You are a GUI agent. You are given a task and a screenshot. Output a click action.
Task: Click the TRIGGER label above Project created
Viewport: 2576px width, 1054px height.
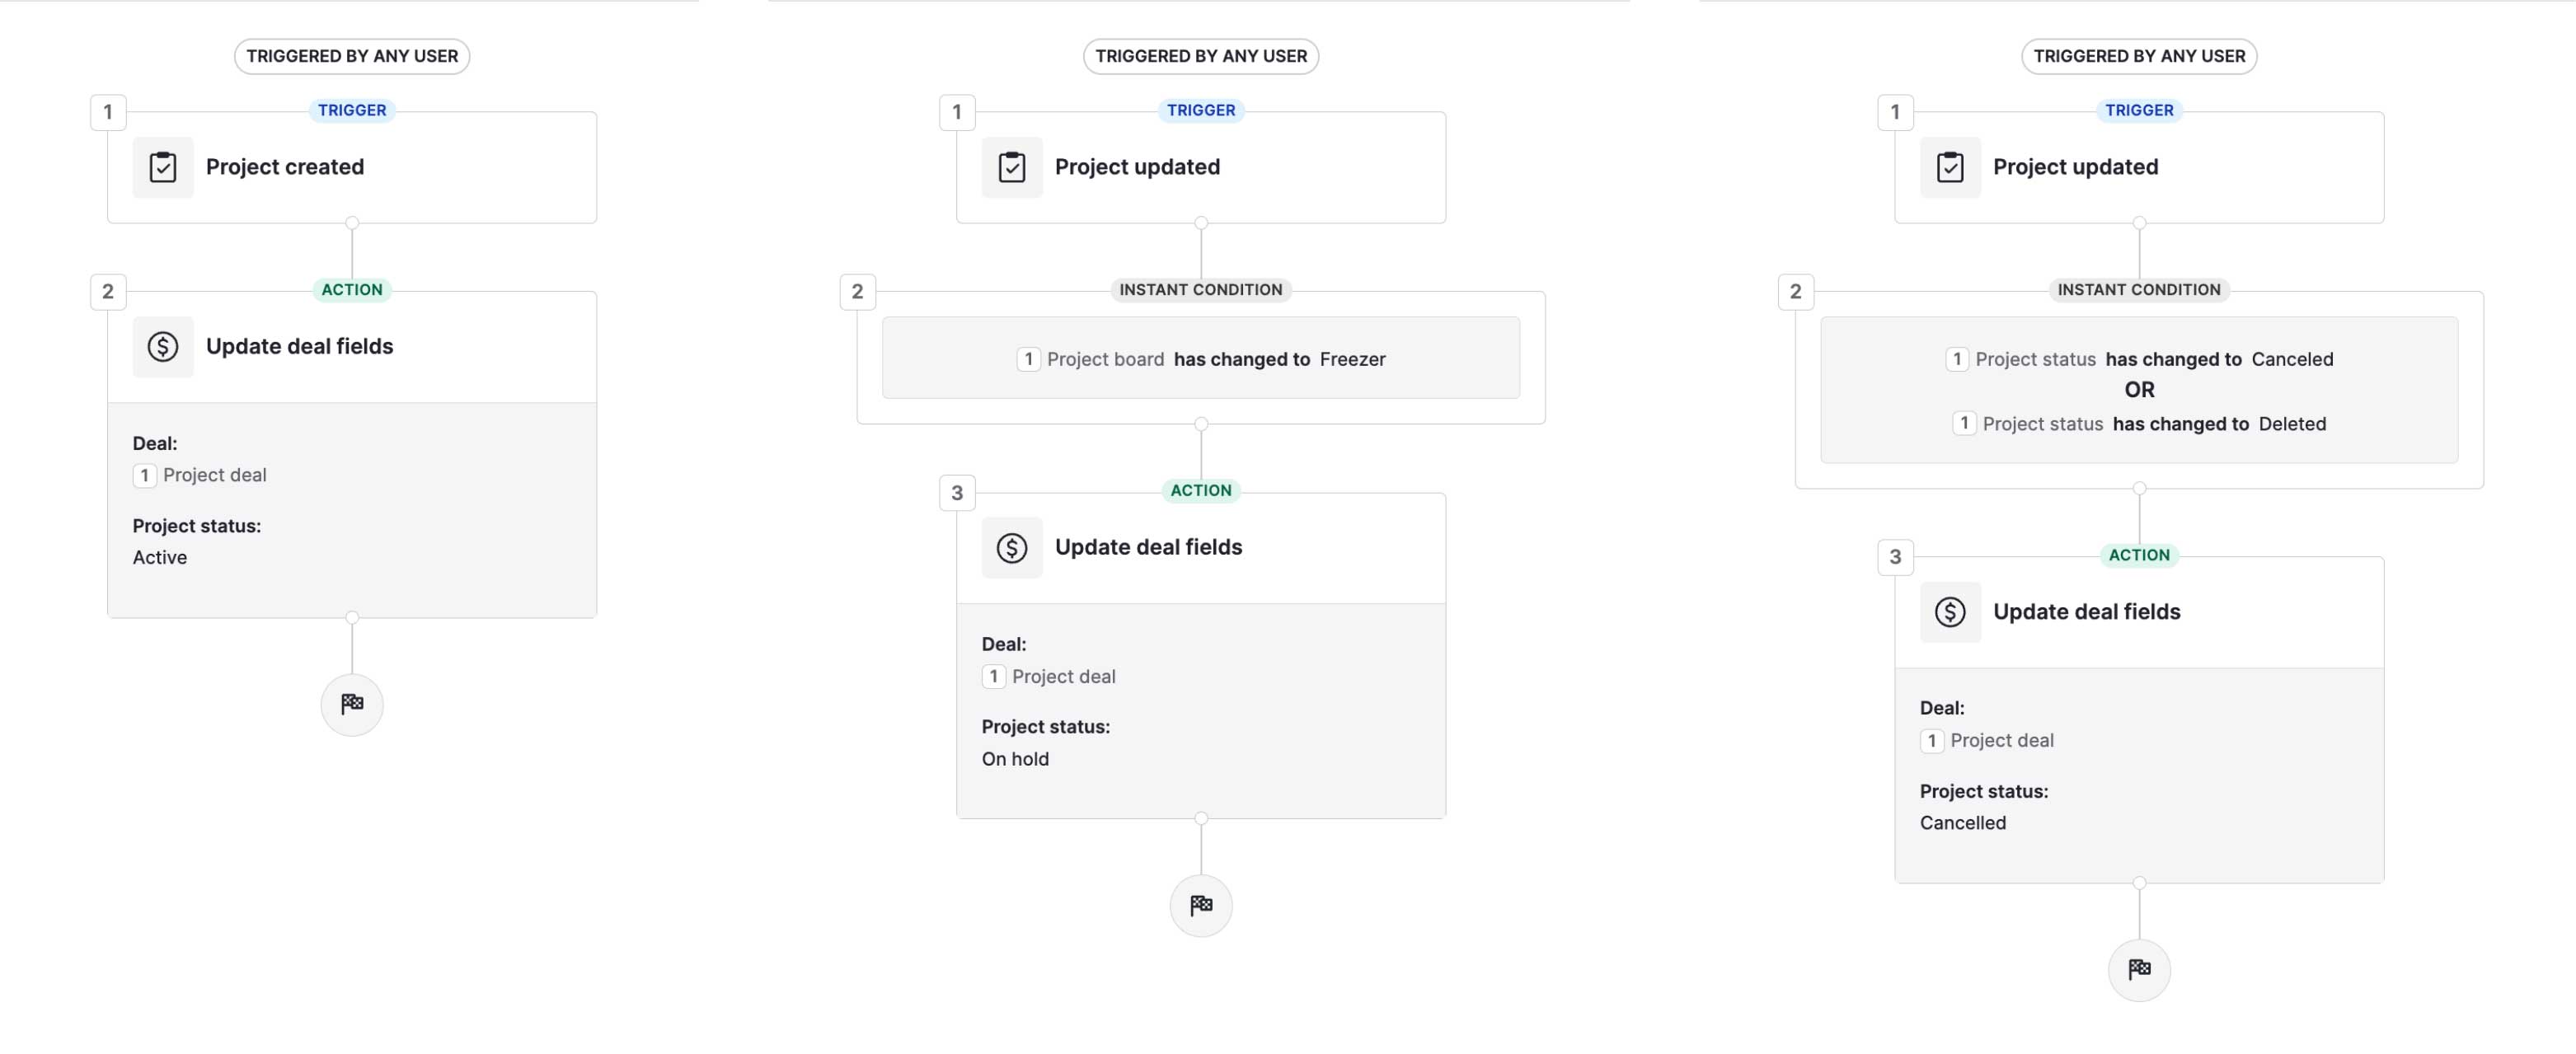click(352, 110)
